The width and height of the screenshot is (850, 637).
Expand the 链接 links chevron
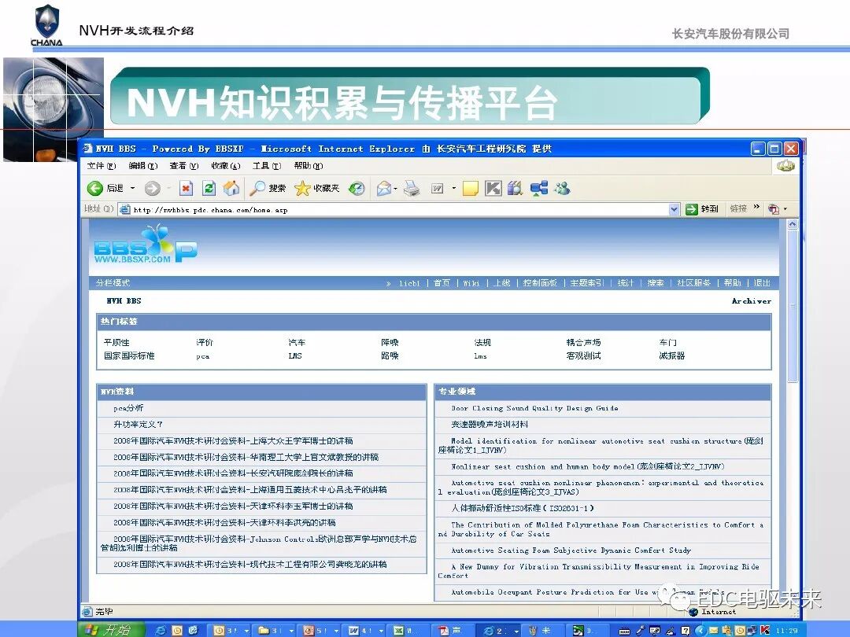pos(756,208)
